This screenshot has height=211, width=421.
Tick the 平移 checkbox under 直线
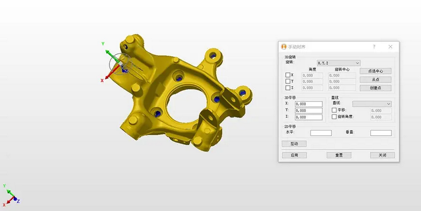click(334, 110)
